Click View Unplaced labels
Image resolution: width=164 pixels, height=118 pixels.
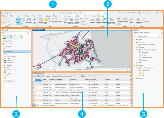pyautogui.click(x=122, y=22)
